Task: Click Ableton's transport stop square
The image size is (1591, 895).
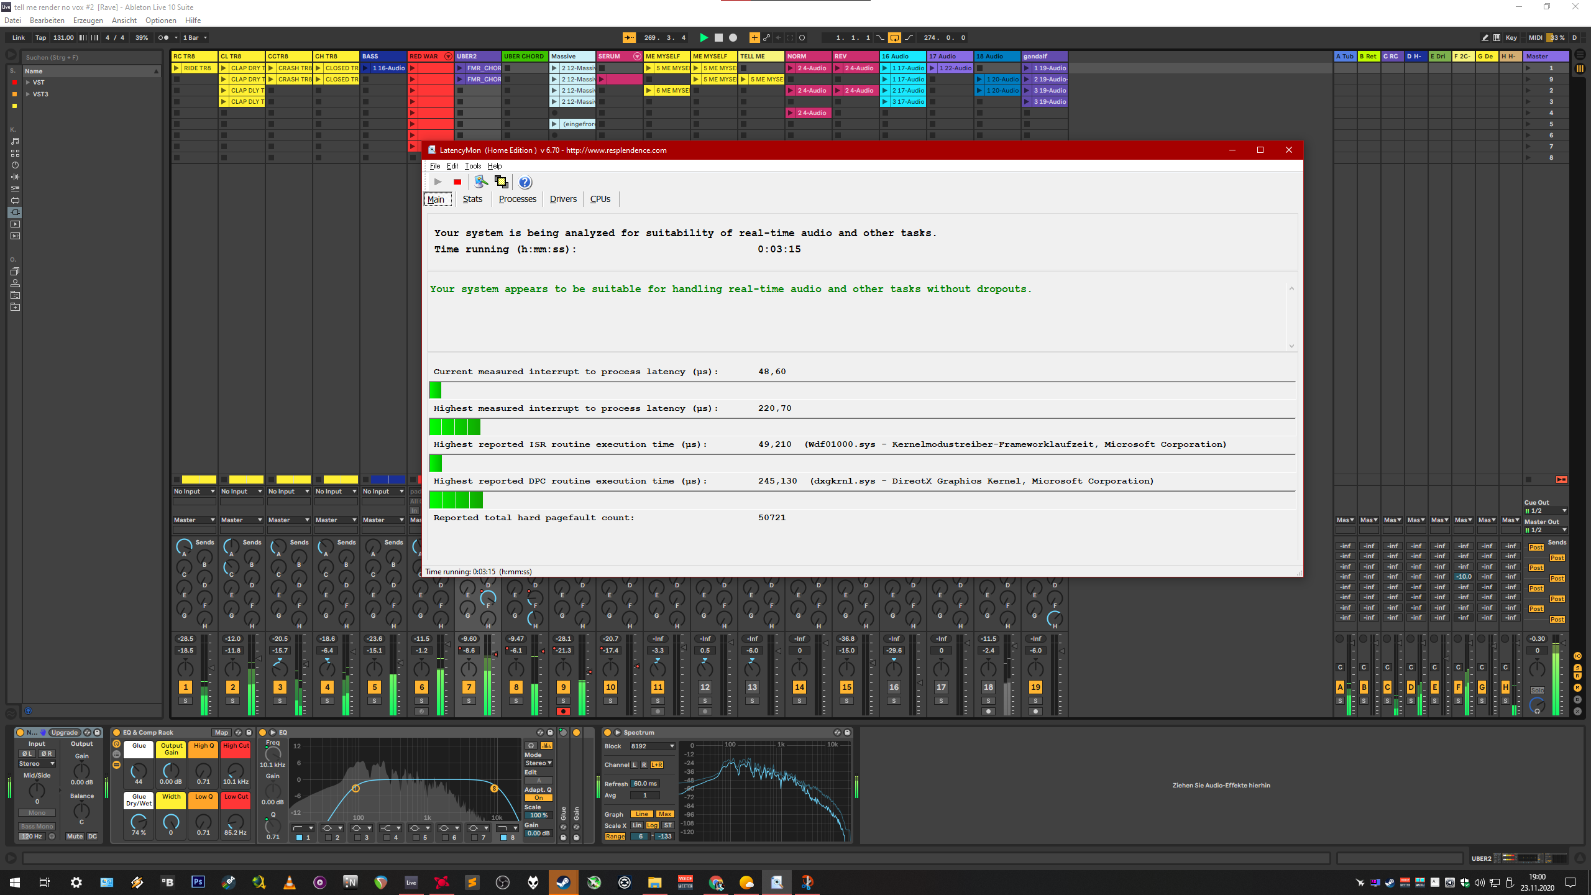Action: click(718, 38)
